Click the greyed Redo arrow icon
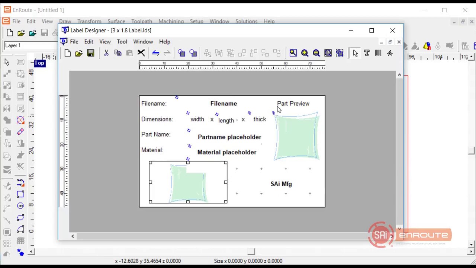The image size is (476, 268). pos(167,53)
